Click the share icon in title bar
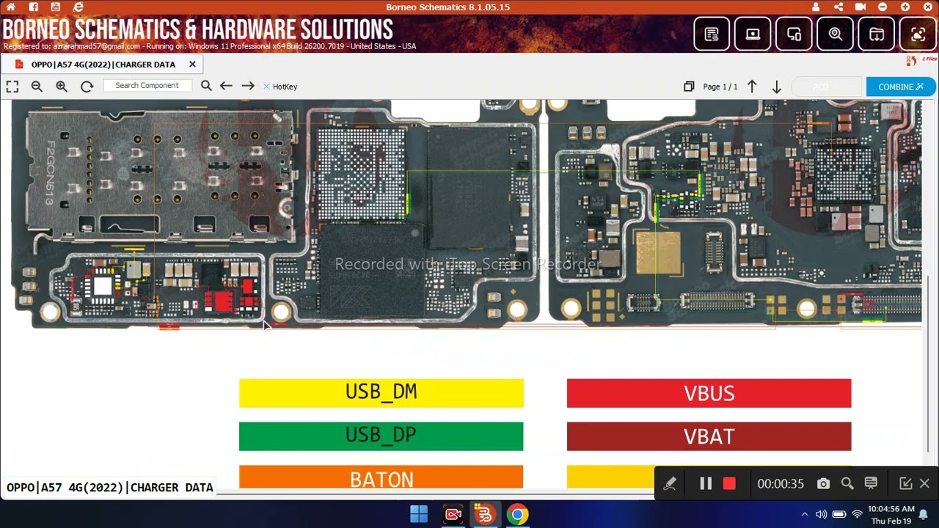The width and height of the screenshot is (939, 528). (838, 7)
